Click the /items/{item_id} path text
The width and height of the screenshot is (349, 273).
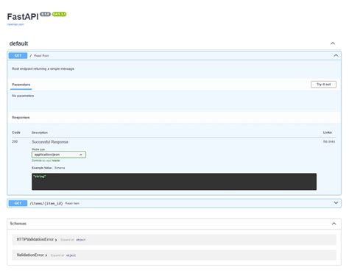click(46, 203)
